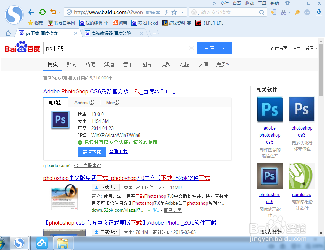Open the scissors tool dropdown arrow
The image size is (325, 250).
coord(289,12)
